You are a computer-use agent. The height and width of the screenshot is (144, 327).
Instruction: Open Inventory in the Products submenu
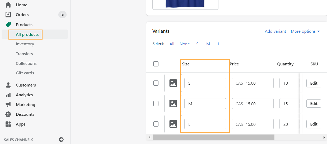click(x=25, y=44)
